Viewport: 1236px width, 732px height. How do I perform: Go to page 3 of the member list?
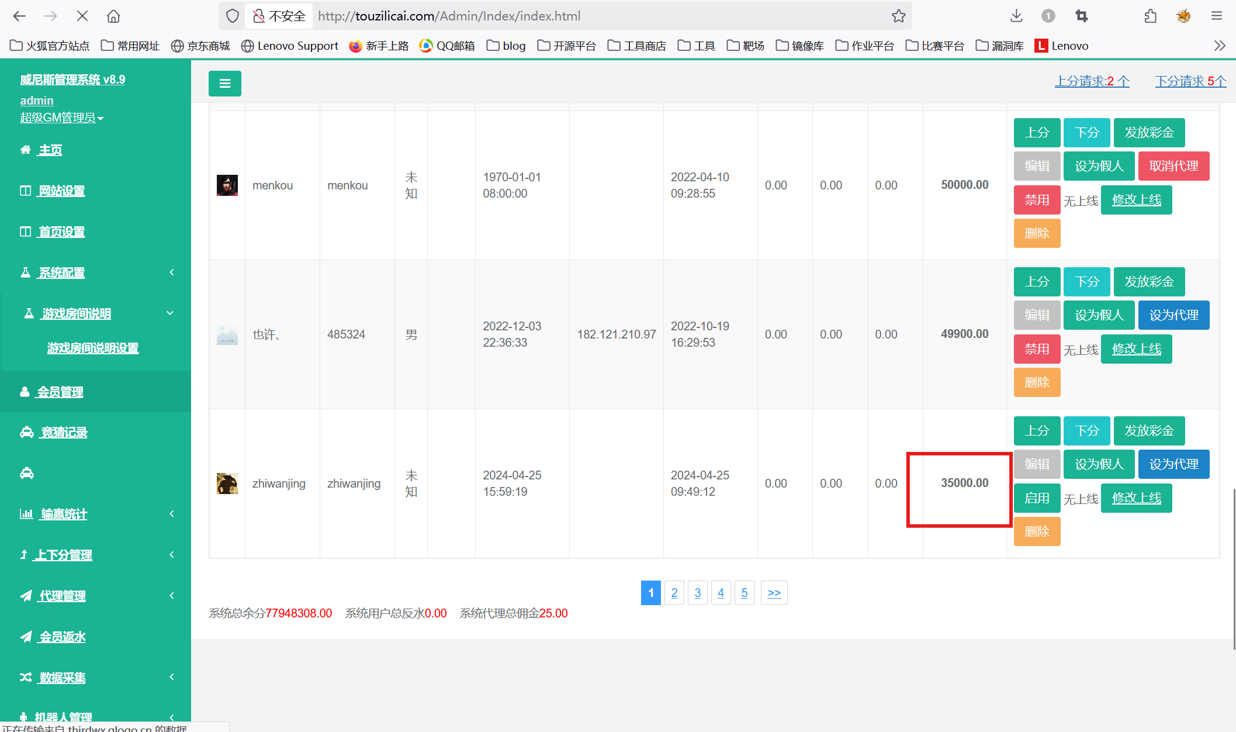[697, 593]
